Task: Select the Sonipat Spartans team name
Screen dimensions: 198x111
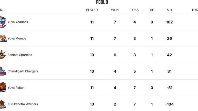Action: pos(20,55)
